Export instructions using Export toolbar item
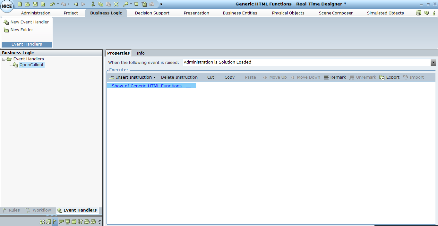This screenshot has width=438, height=226. click(392, 77)
